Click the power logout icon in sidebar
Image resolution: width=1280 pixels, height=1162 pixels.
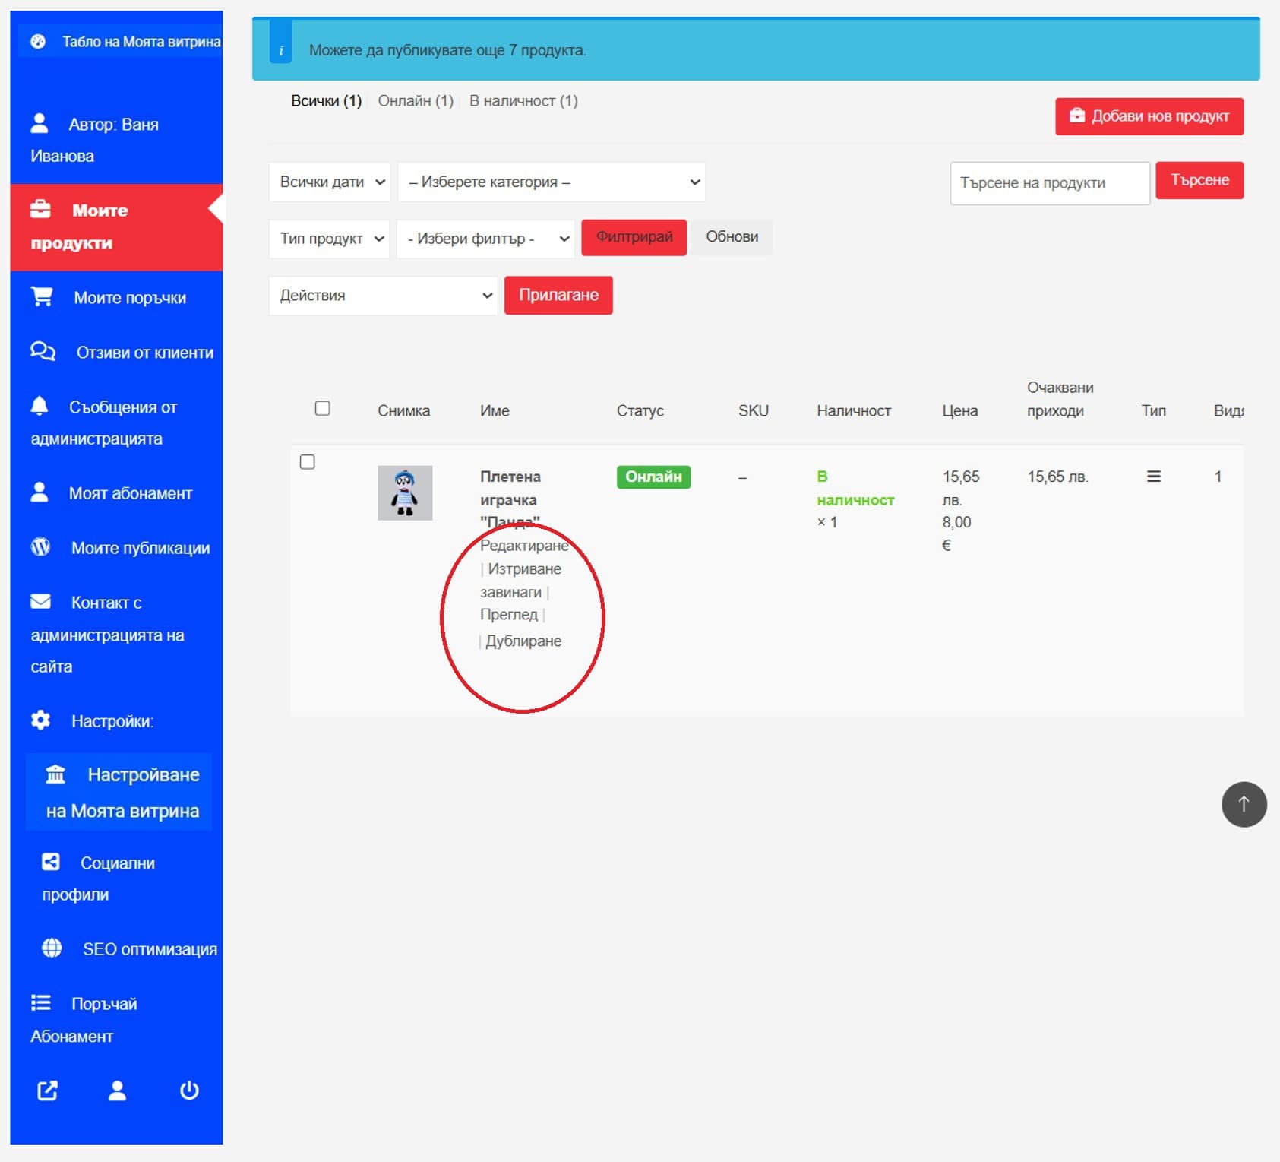point(189,1091)
